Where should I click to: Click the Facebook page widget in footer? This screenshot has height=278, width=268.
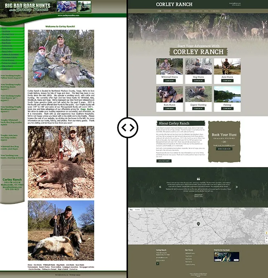227,256
